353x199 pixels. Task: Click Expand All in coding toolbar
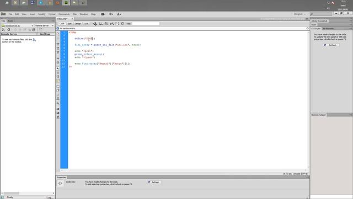click(58, 53)
